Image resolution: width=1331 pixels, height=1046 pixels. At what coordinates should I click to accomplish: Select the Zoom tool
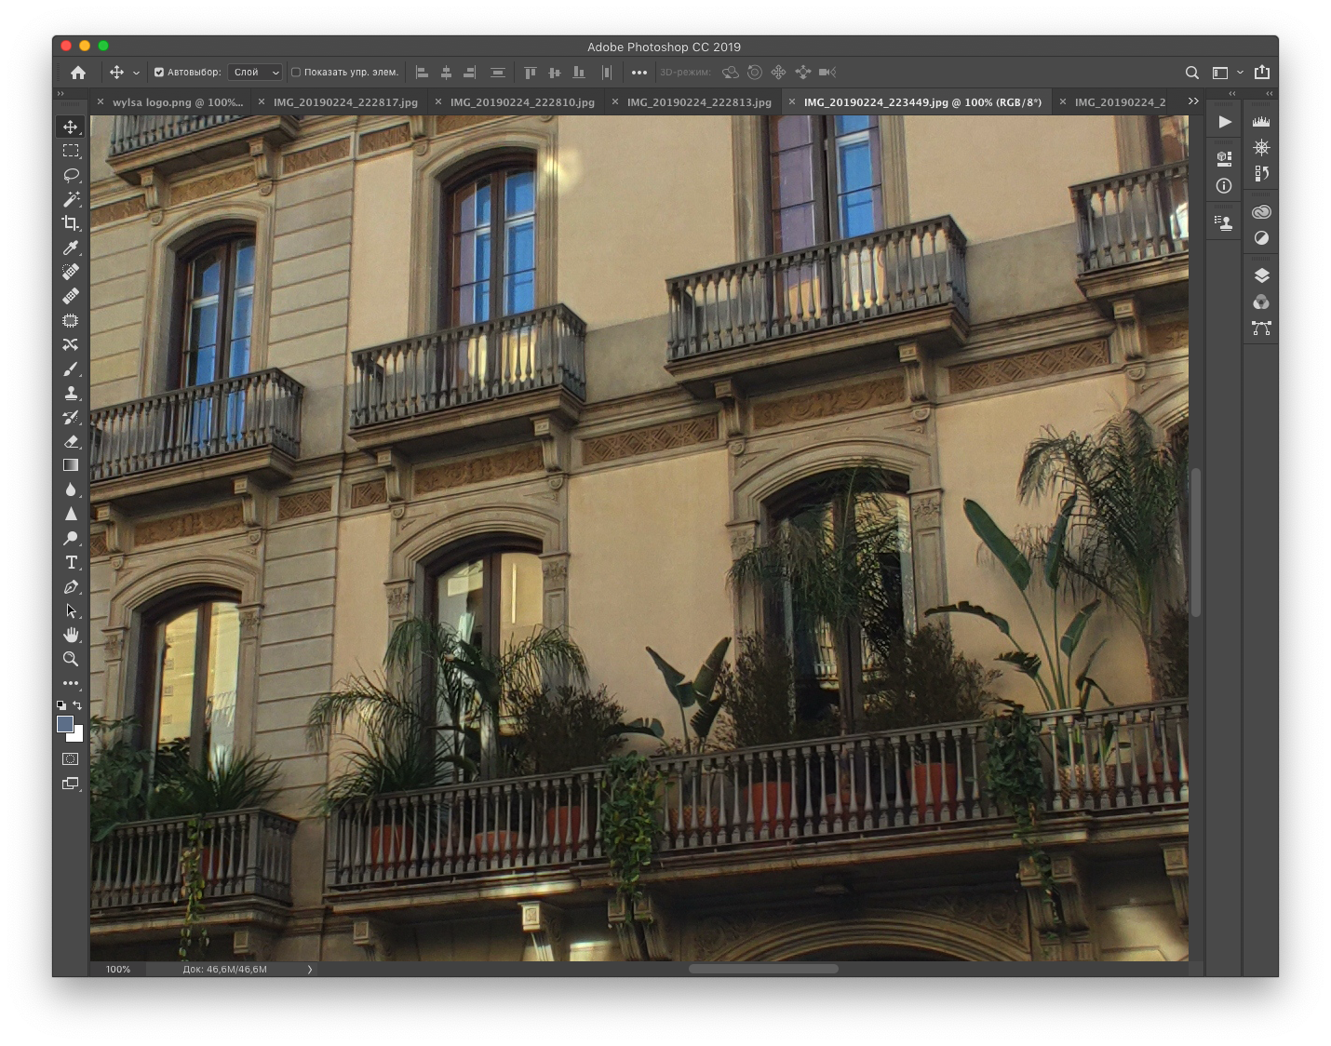tap(71, 659)
